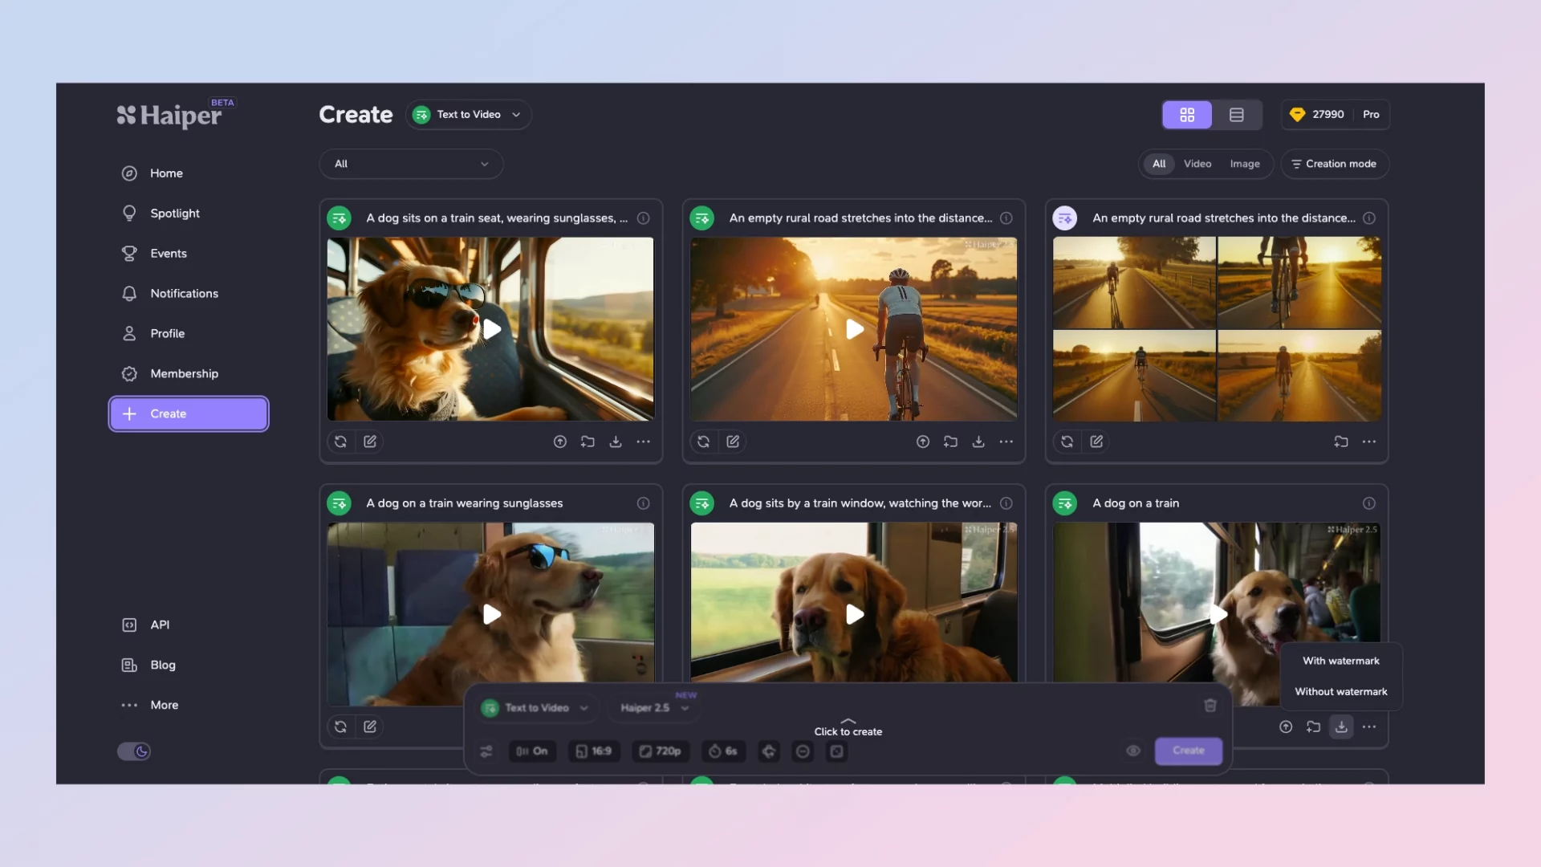Open Text to Video dropdown beside Create heading
Screen dimensions: 1541x867
469,115
